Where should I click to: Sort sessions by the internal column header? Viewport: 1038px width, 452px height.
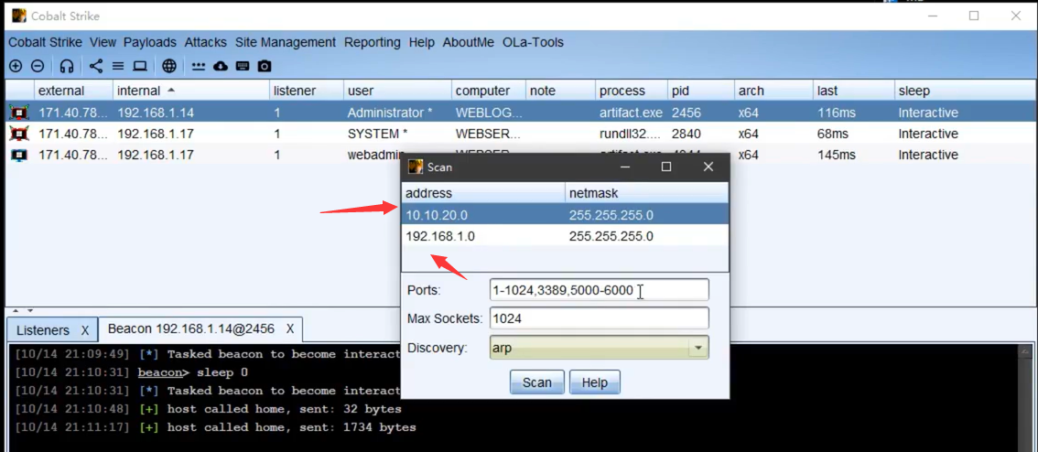pyautogui.click(x=139, y=91)
